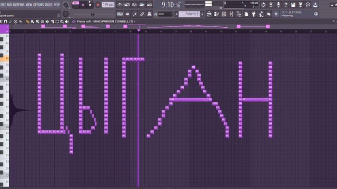Click the multilink to controllers icon
337x189 pixels.
(x=142, y=14)
